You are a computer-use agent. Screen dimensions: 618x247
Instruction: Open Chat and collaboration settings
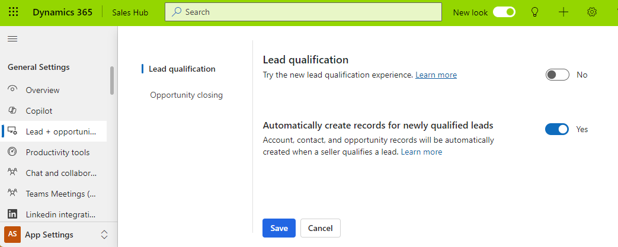tap(53, 173)
